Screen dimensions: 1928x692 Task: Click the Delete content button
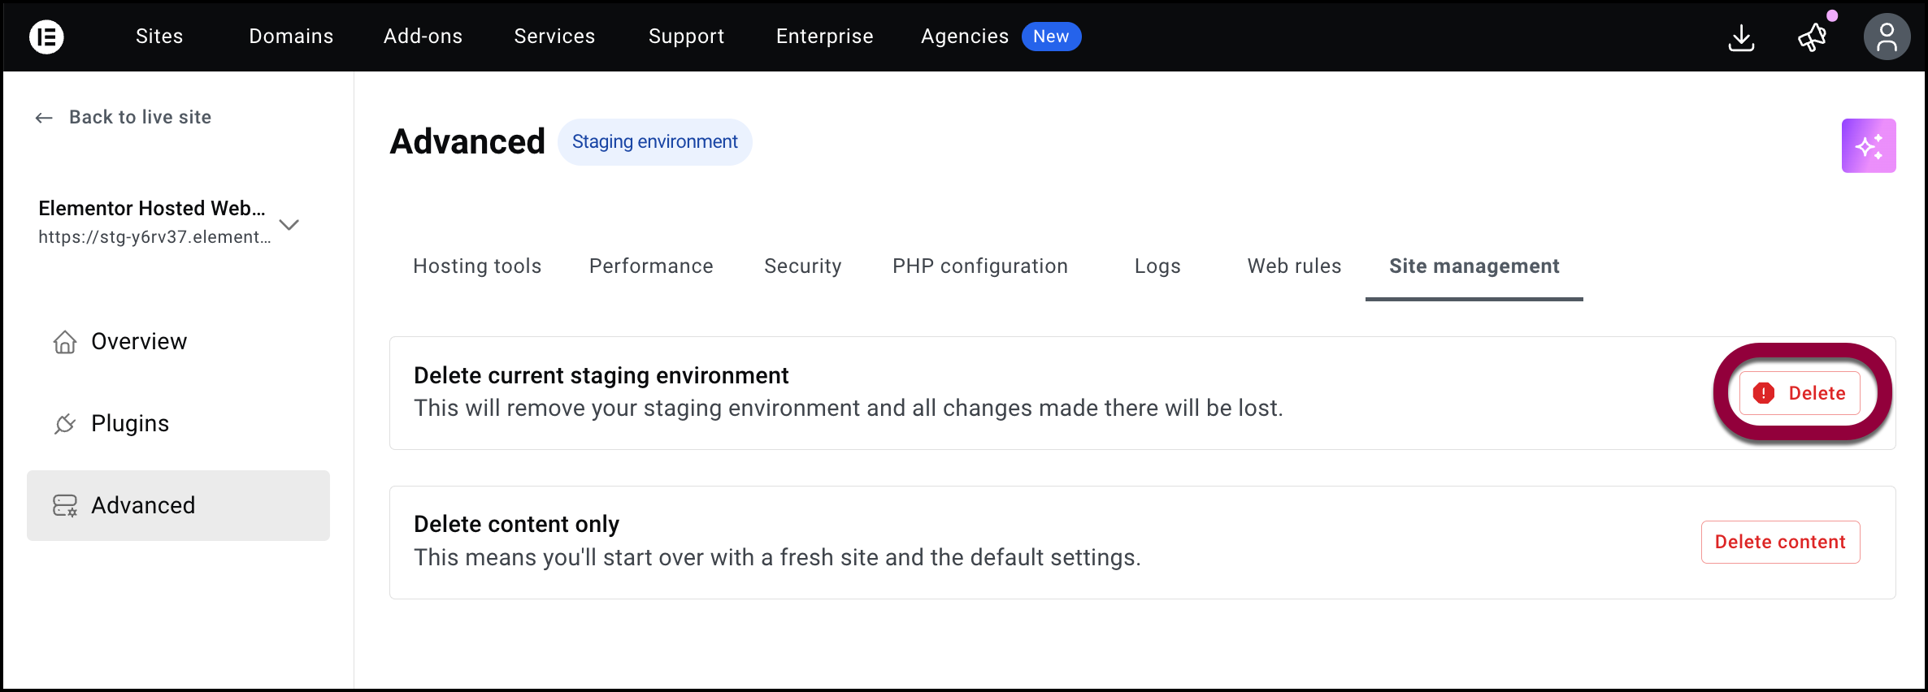tap(1780, 542)
